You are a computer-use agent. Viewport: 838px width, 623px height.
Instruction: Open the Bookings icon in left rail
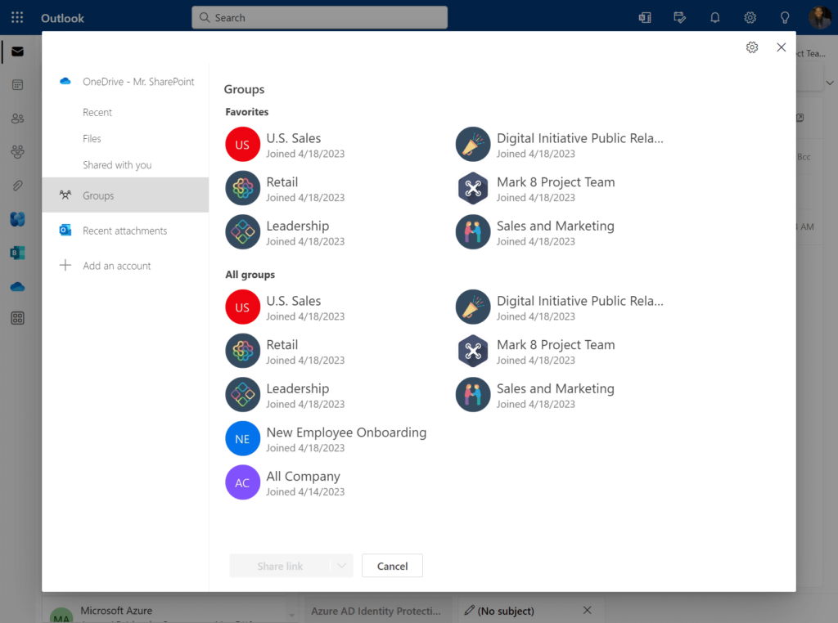[17, 253]
